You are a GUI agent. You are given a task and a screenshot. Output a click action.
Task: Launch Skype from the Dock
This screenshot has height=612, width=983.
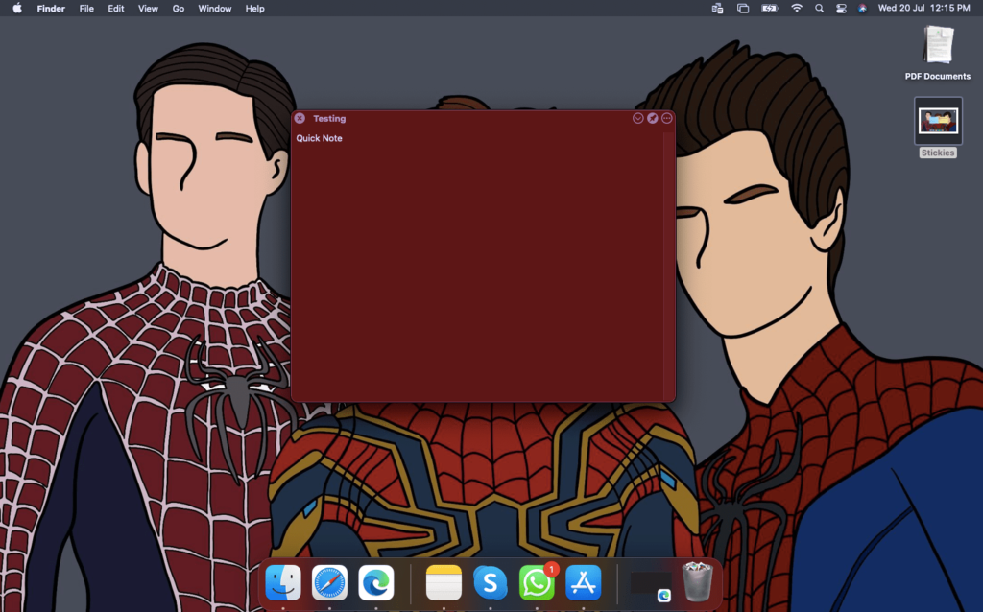click(x=491, y=582)
